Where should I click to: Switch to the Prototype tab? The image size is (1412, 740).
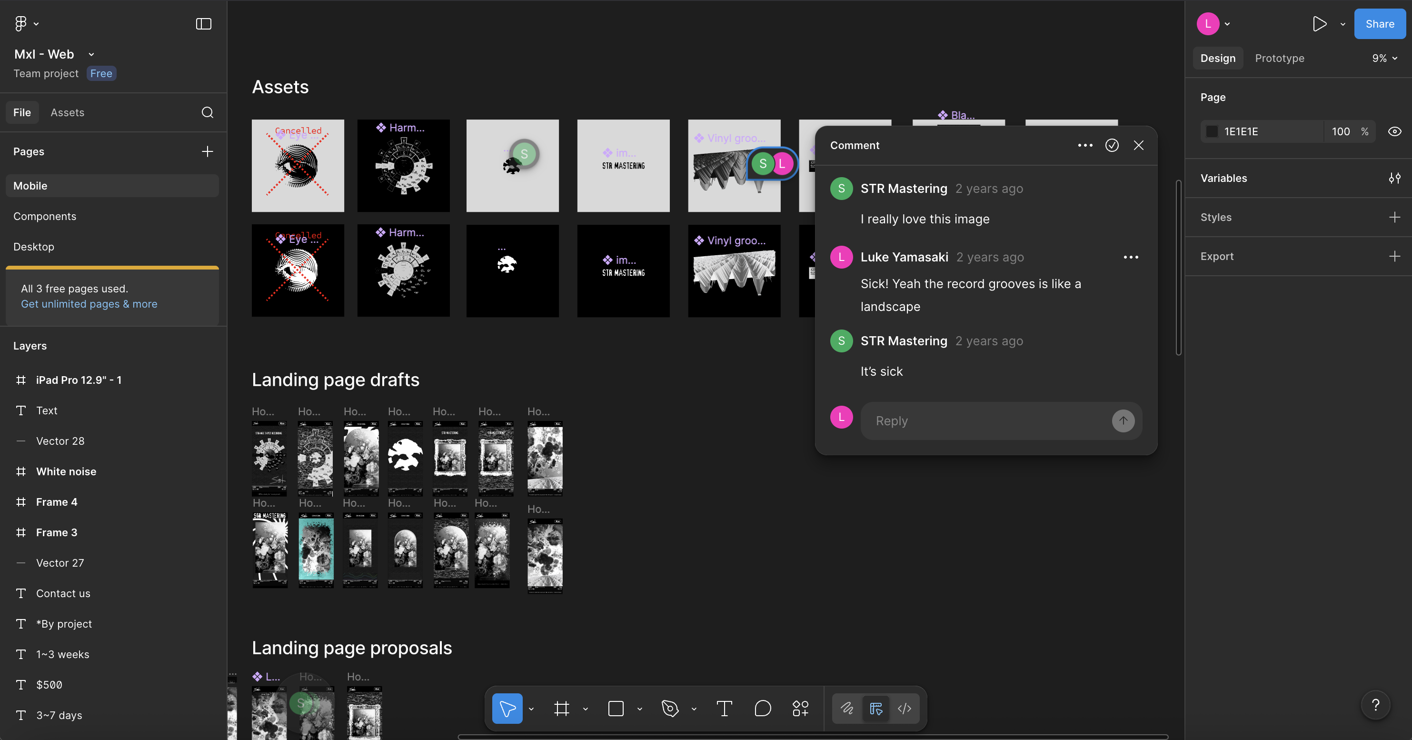[x=1279, y=58]
